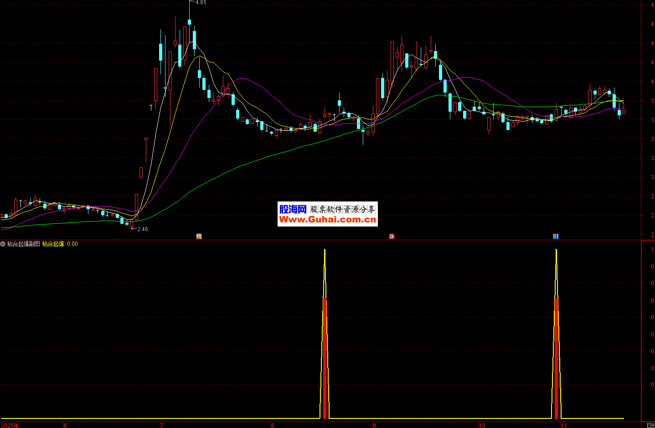Expand the 粘合起爆副图 indicator dropdown arrow
Screen dimensions: 655x428
pyautogui.click(x=3, y=244)
